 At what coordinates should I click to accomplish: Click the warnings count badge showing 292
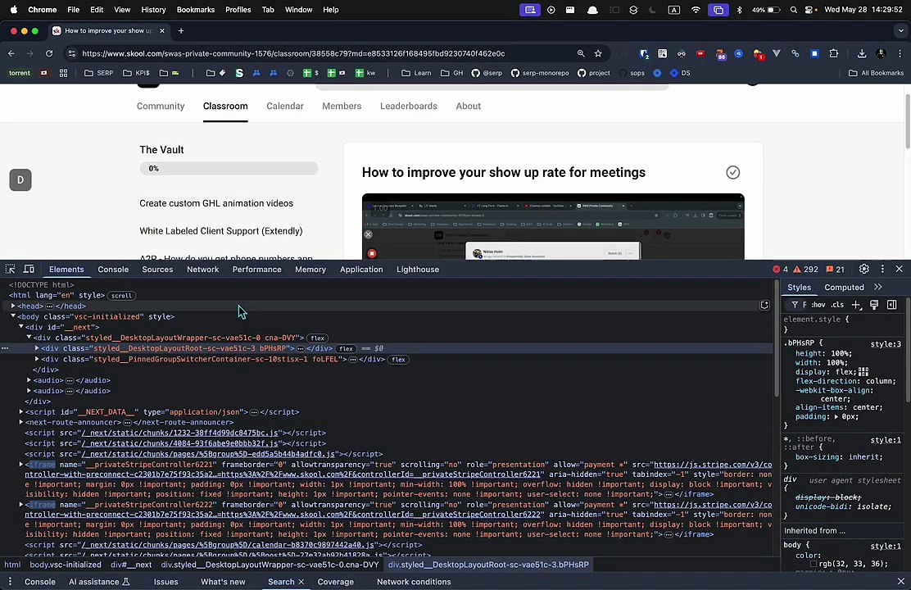[806, 269]
